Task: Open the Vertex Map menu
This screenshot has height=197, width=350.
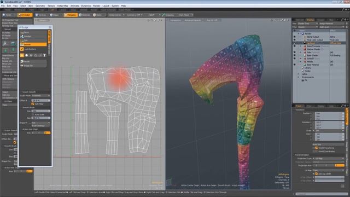Action: (x=62, y=6)
